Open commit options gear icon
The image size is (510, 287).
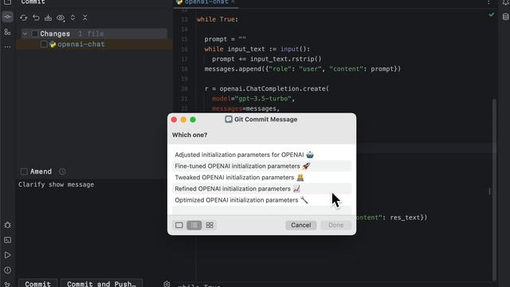(167, 284)
